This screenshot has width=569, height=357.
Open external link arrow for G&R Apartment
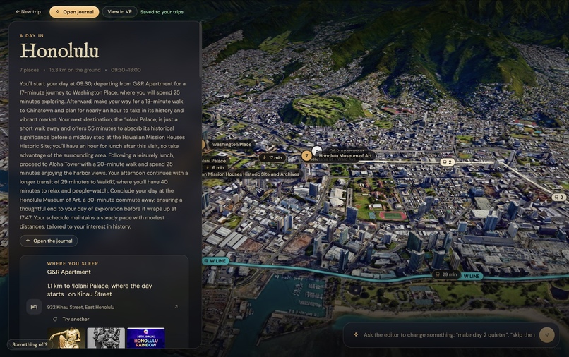click(176, 307)
